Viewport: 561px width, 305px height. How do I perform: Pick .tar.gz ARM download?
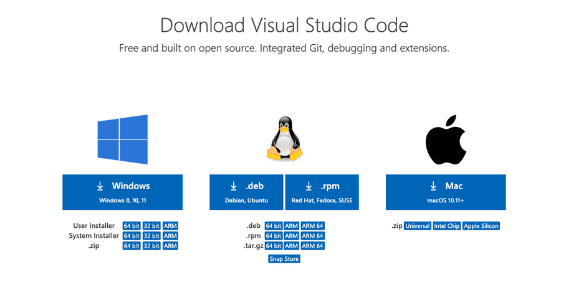[292, 246]
